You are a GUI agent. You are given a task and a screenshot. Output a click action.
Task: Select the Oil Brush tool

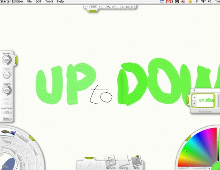(8, 132)
